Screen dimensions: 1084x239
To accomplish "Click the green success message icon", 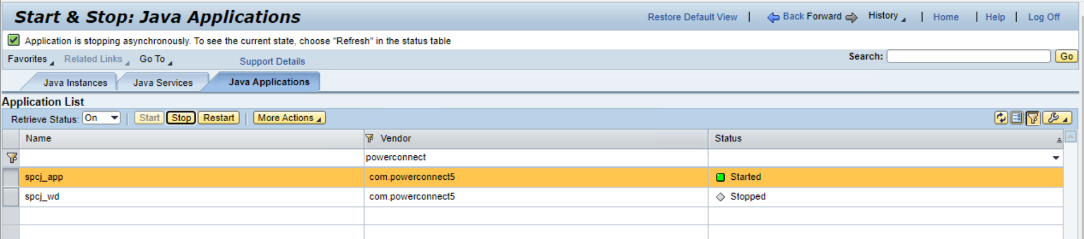I will click(13, 40).
